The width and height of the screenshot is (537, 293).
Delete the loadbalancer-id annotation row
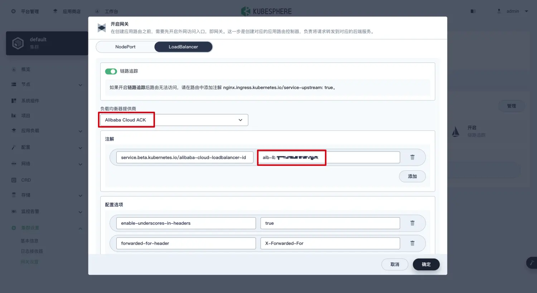click(x=412, y=157)
